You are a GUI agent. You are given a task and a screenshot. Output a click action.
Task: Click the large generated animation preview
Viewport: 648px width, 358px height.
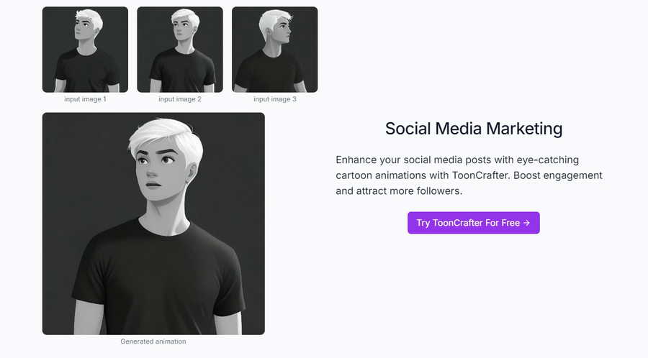point(153,224)
